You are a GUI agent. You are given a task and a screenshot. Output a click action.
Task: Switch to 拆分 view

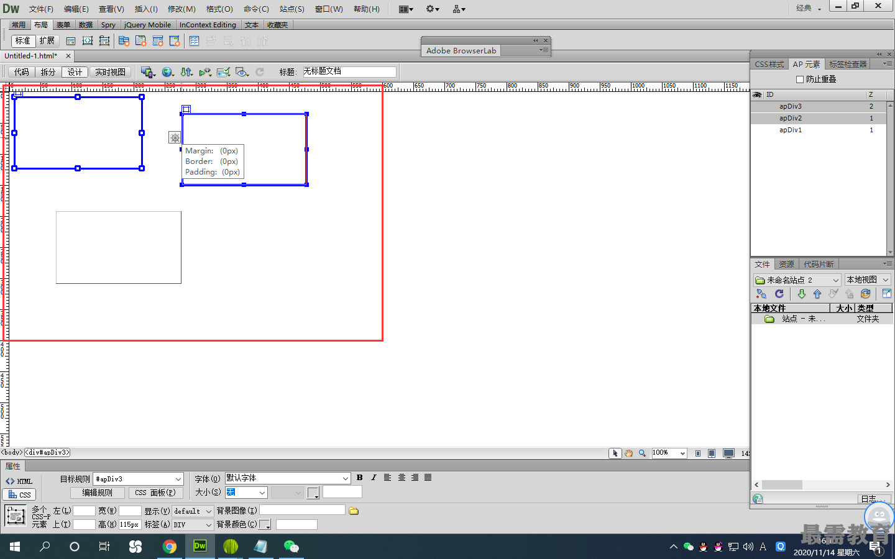[x=48, y=72]
